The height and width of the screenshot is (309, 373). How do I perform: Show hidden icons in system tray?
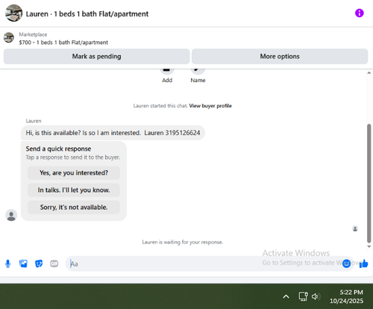(x=286, y=296)
